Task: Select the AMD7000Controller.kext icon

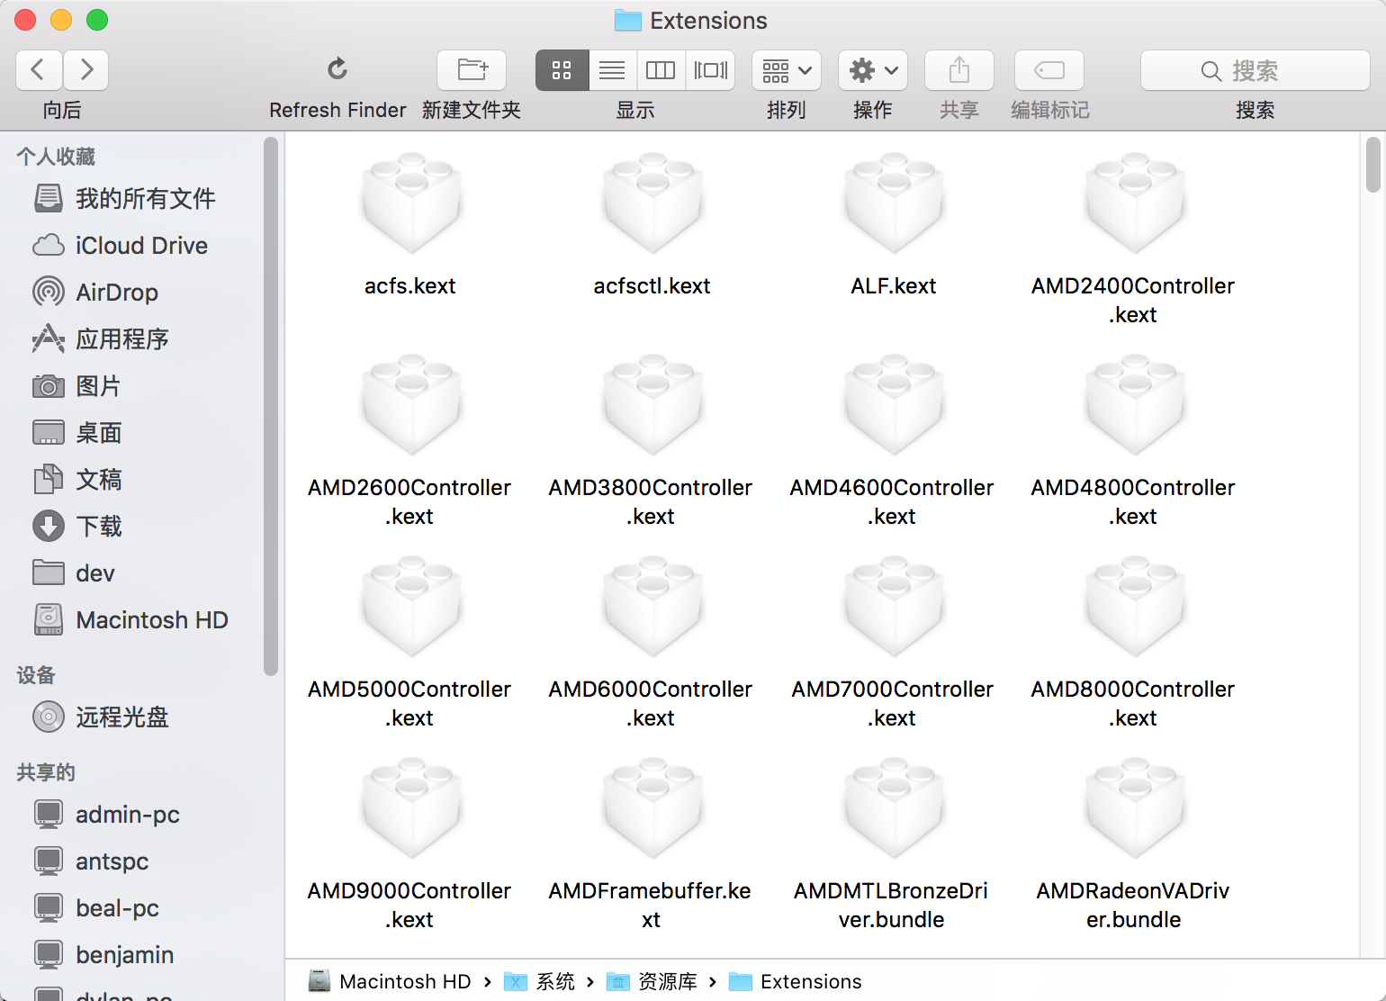Action: point(894,606)
